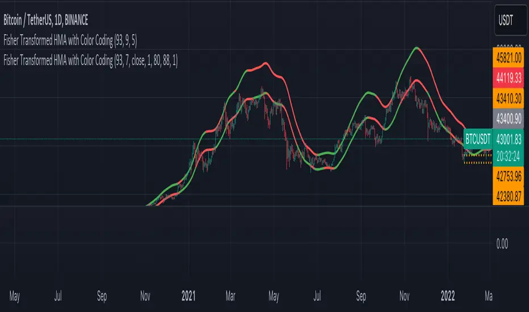Viewport: 529px width, 312px height.
Task: Click the gray 43400.90 price label
Action: [509, 119]
